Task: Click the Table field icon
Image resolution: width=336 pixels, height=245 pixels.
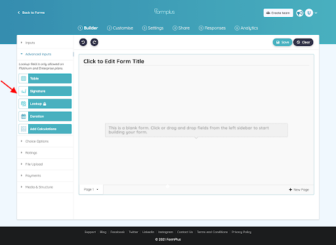Action: (x=24, y=78)
